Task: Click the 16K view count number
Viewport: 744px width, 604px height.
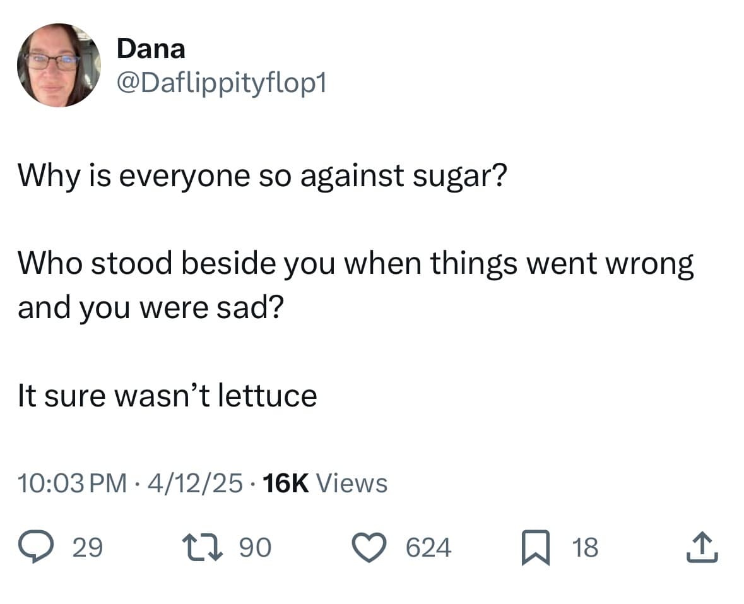Action: click(x=285, y=483)
